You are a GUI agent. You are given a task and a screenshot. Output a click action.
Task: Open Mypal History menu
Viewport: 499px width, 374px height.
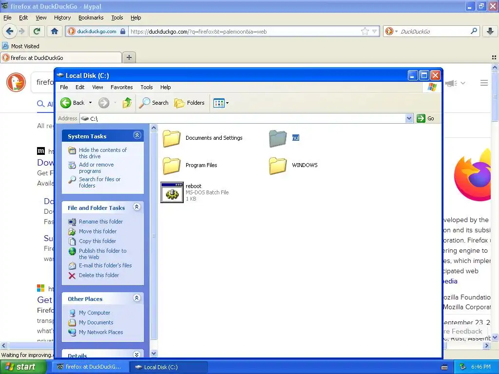click(62, 18)
